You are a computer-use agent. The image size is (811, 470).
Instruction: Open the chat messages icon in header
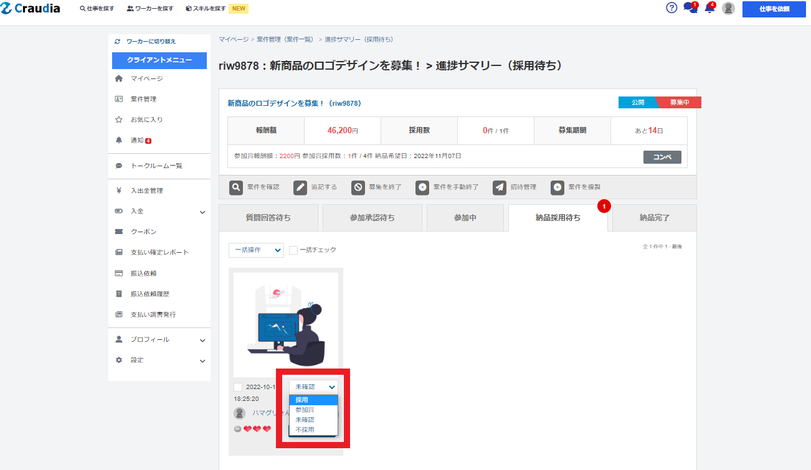tap(690, 8)
